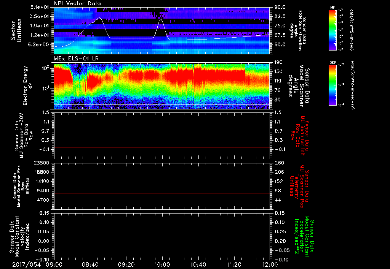This screenshot has height=269, width=390.
Task: Click the 3.1e+01 sector tick label
Action: click(x=40, y=7)
